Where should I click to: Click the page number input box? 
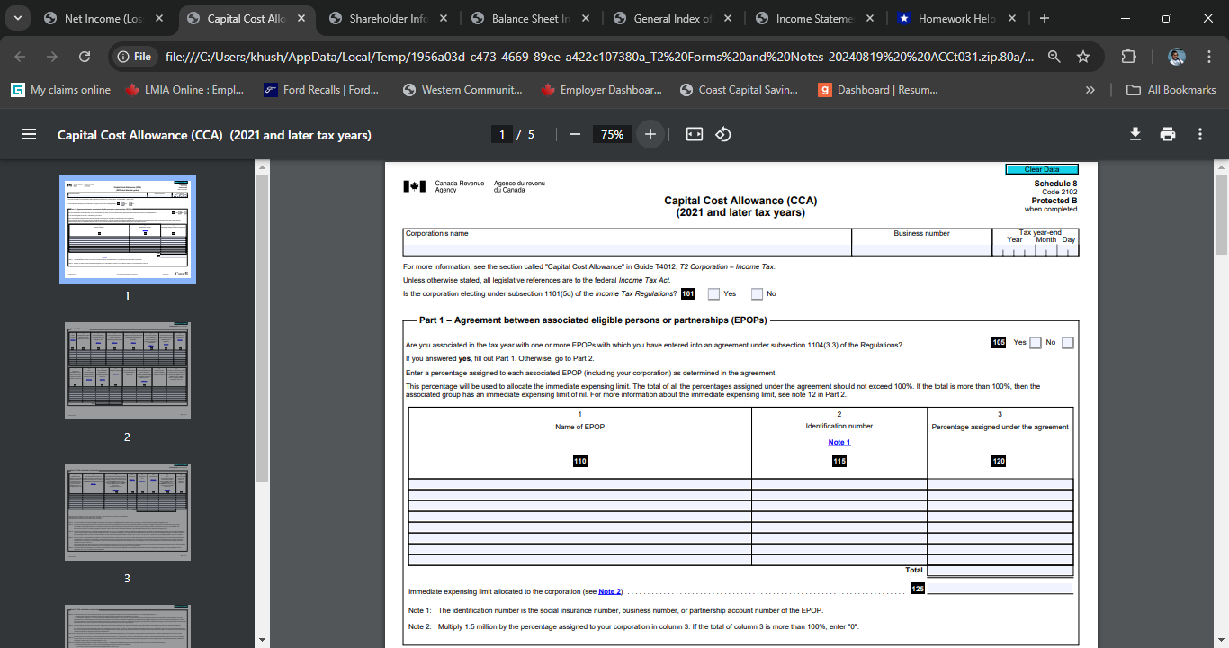pos(502,134)
